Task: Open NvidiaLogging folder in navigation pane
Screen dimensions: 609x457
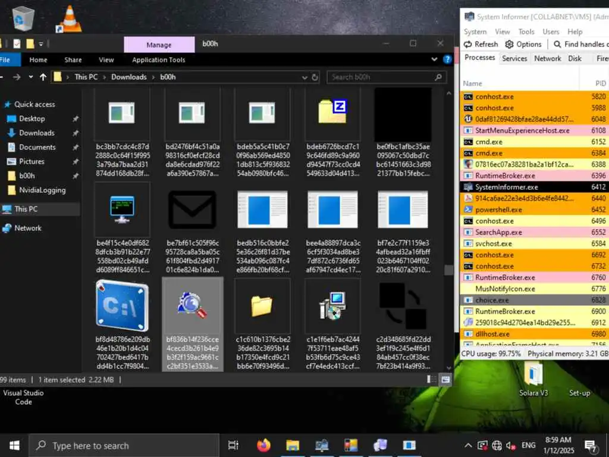Action: [x=42, y=190]
